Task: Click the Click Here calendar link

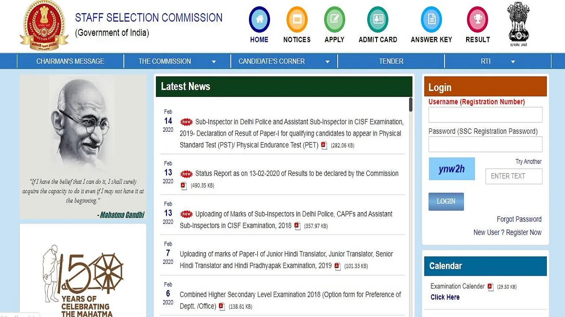Action: coord(445,297)
